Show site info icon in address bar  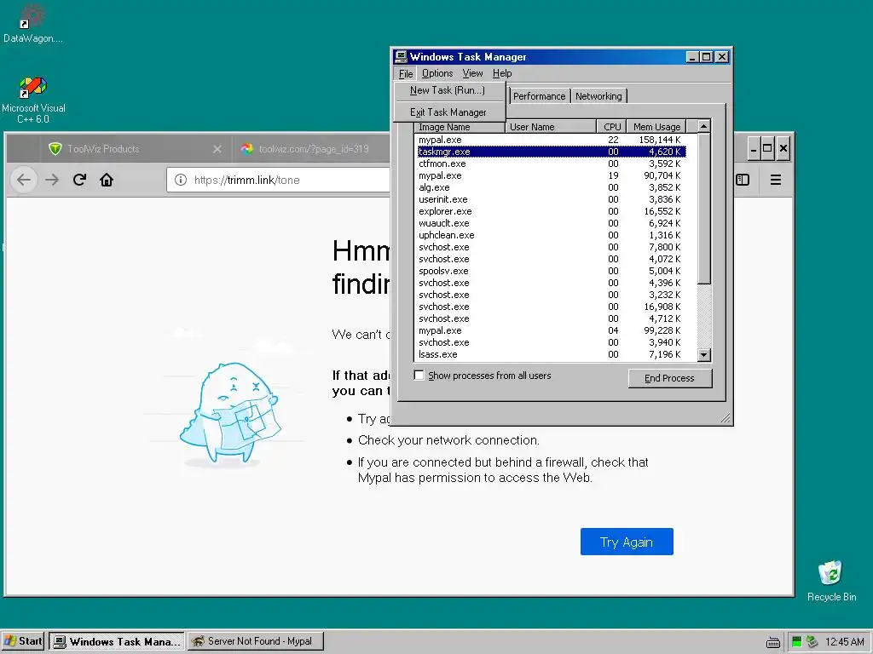[181, 180]
